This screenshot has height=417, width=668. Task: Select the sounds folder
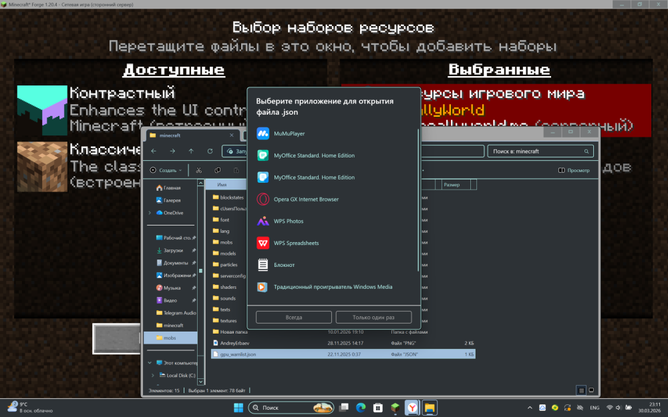224,298
